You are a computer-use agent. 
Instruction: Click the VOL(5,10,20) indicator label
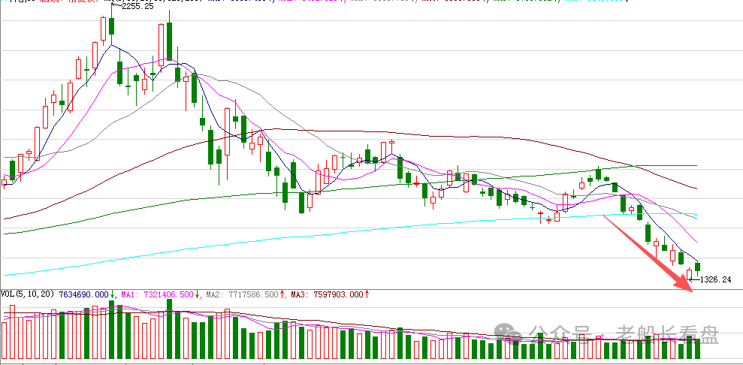28,294
